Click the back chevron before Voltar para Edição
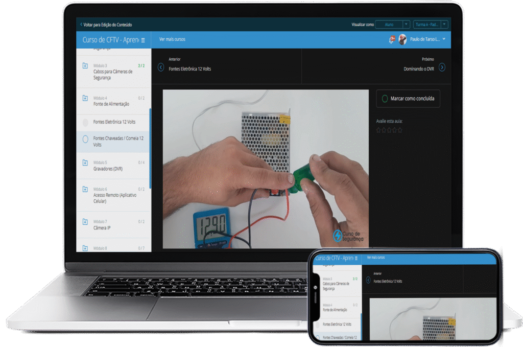Image resolution: width=523 pixels, height=347 pixels. click(81, 25)
